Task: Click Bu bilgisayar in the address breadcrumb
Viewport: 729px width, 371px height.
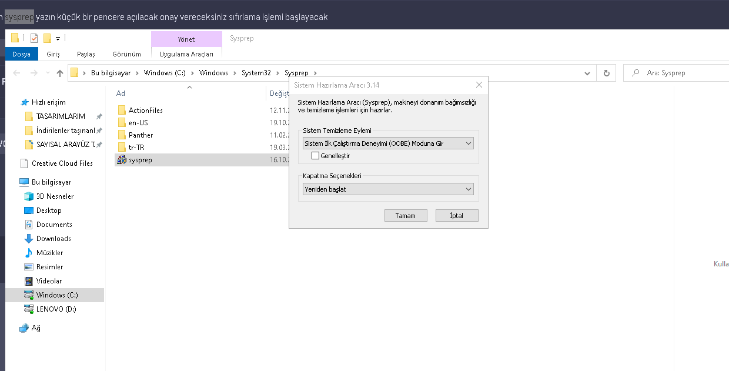Action: (111, 73)
